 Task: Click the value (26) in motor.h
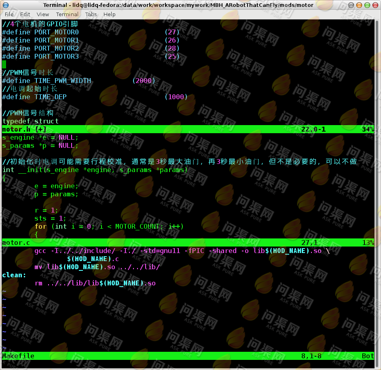point(172,40)
